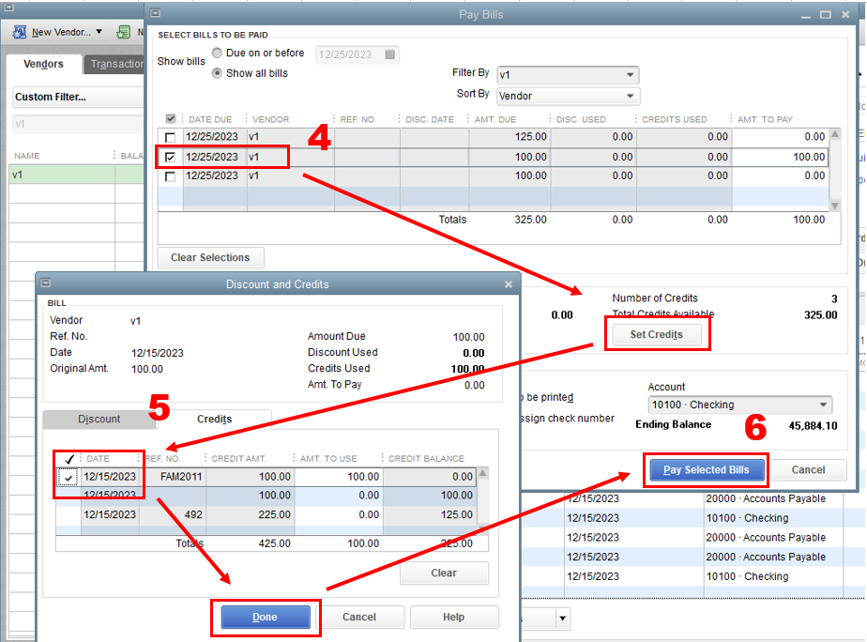The height and width of the screenshot is (642, 867).
Task: Click the 225.00 credit amount cell
Action: [x=250, y=514]
